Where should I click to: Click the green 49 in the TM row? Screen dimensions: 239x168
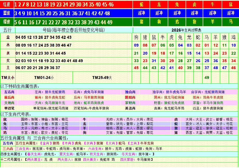coord(207,77)
